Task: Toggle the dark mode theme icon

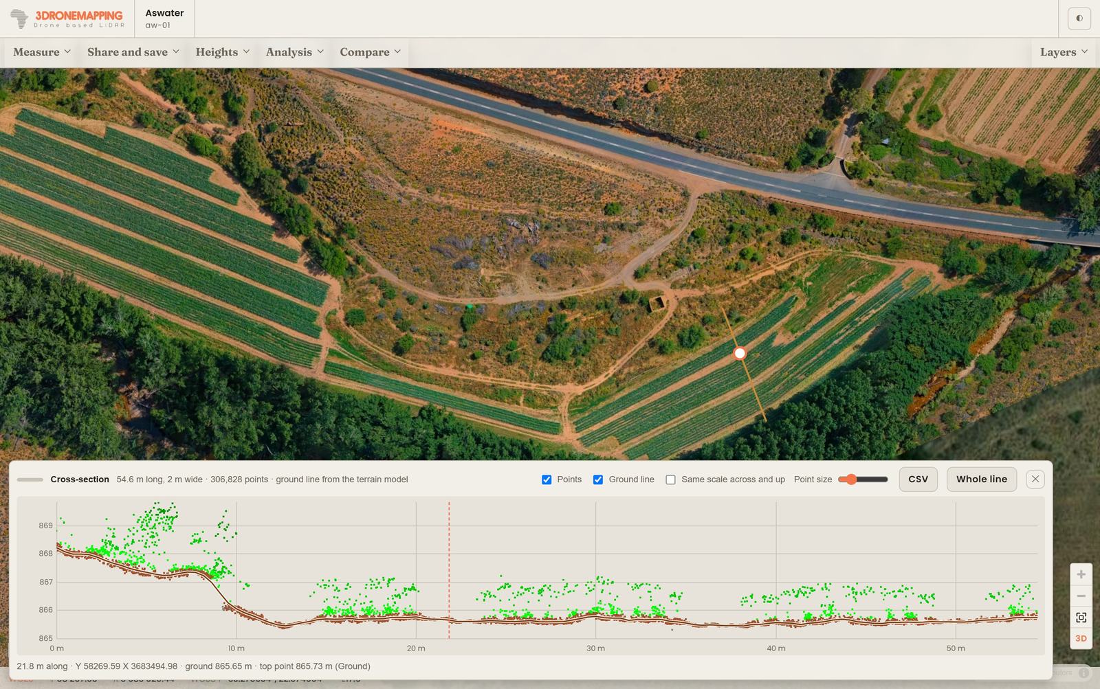Action: [x=1079, y=19]
